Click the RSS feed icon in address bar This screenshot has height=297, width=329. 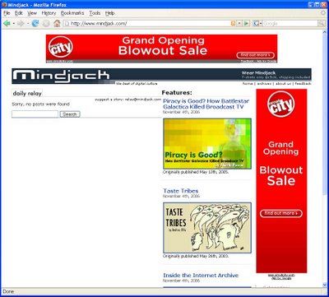233,24
